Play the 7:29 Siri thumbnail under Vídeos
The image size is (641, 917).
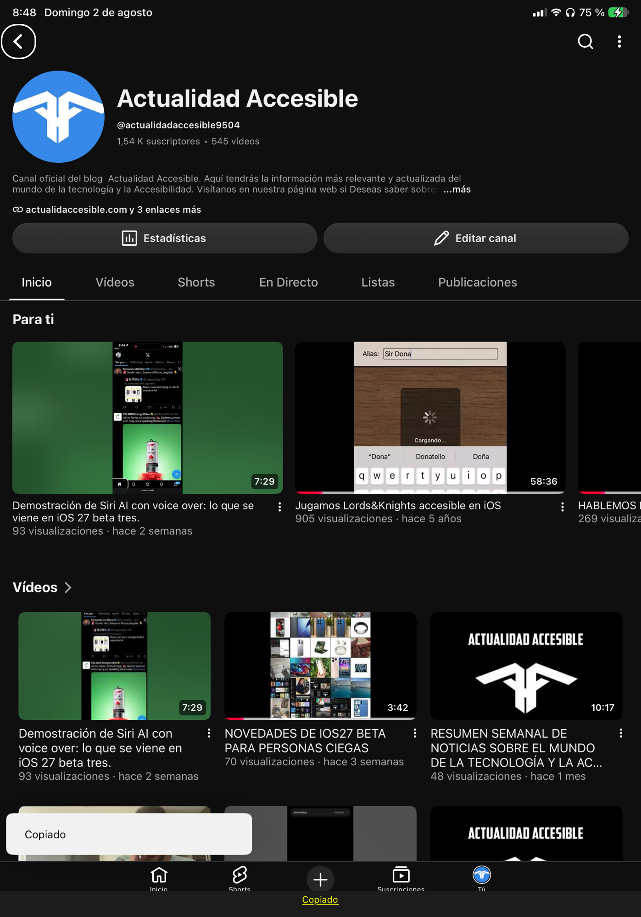point(114,666)
